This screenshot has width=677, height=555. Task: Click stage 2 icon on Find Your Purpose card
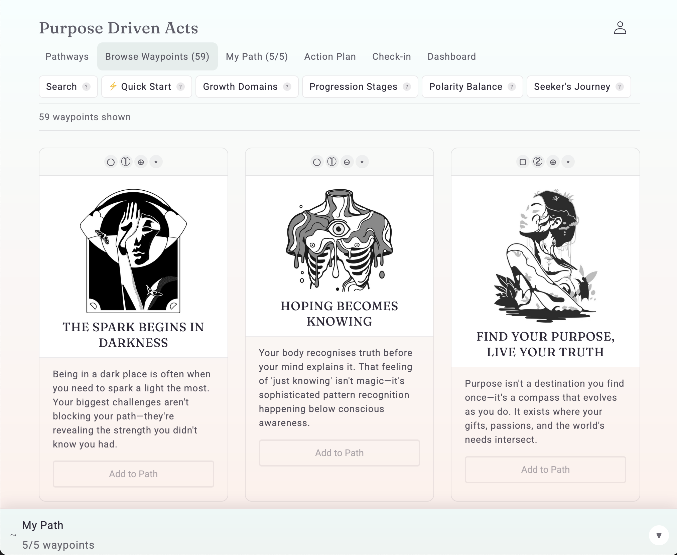(x=538, y=162)
